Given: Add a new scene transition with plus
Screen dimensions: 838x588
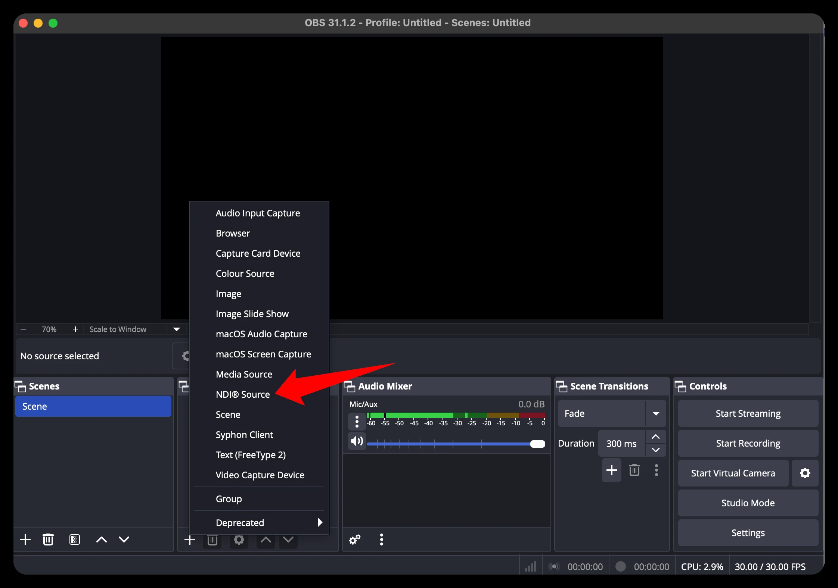Looking at the screenshot, I should (612, 470).
